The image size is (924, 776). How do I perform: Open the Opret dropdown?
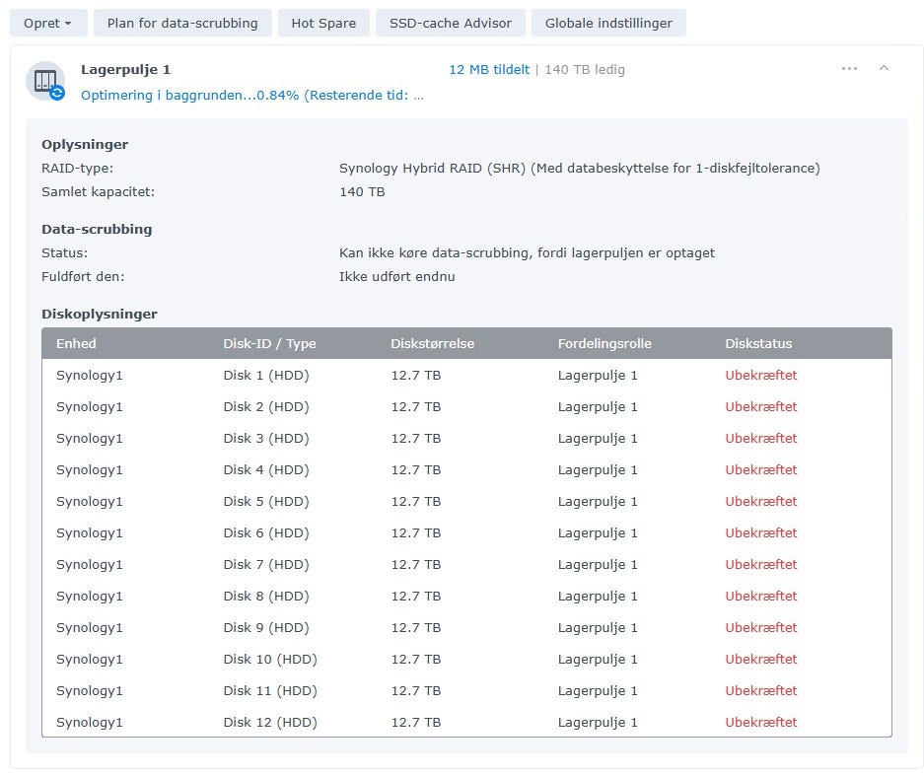pyautogui.click(x=48, y=23)
